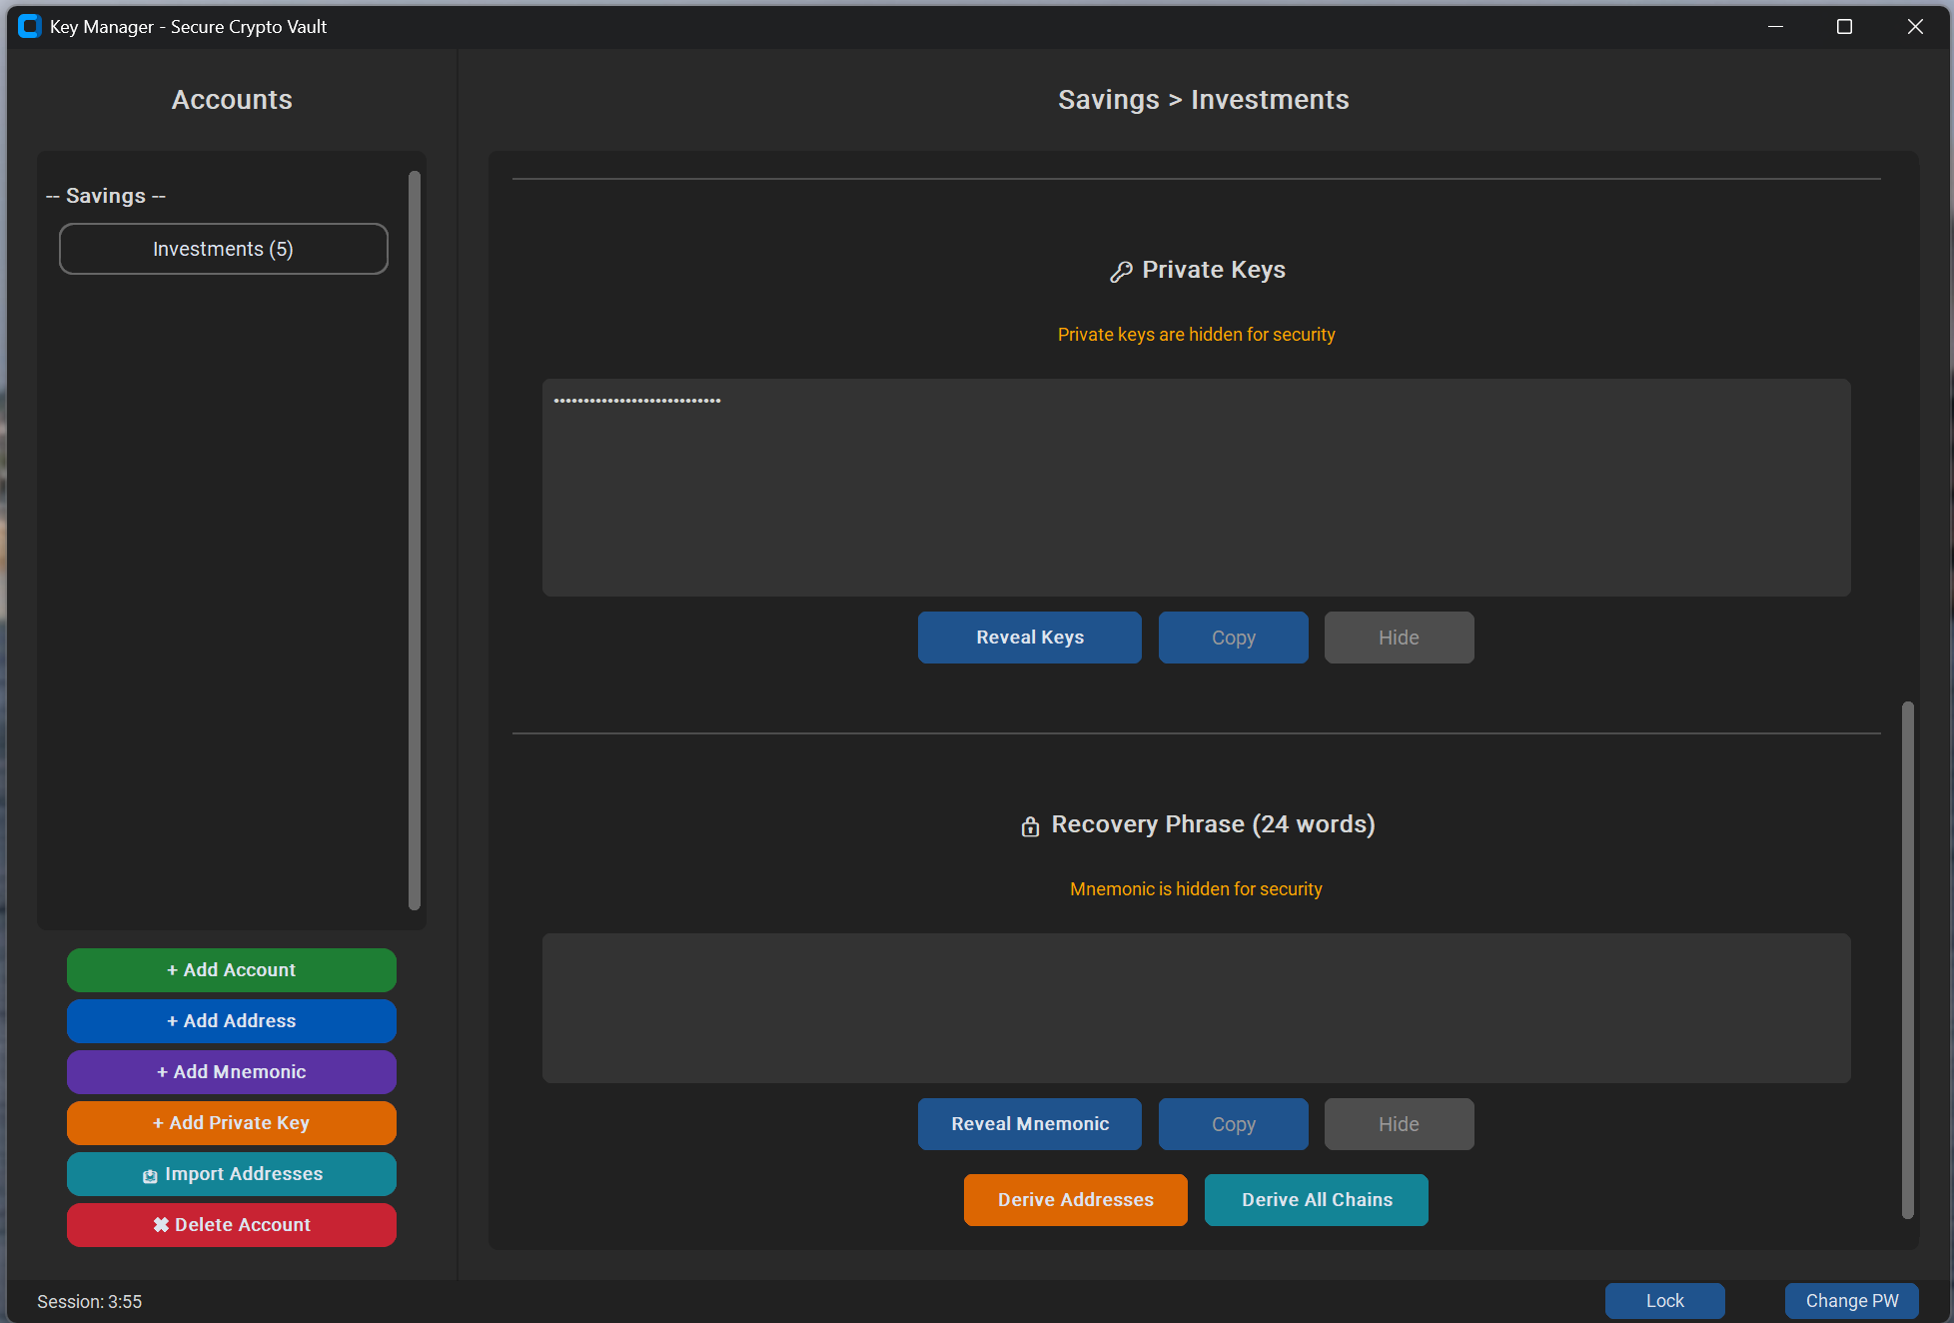Click the Accounts sidebar heading
1954x1323 pixels.
[232, 100]
